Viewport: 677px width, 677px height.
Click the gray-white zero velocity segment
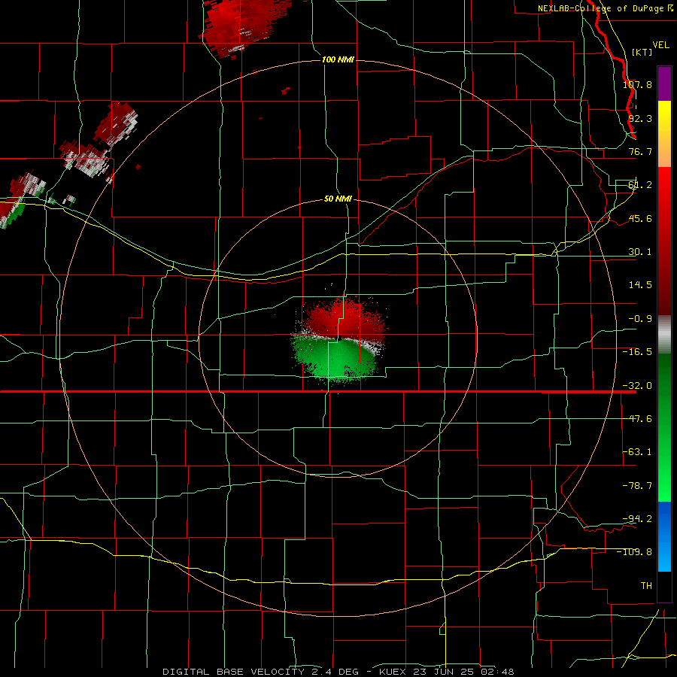pos(664,335)
